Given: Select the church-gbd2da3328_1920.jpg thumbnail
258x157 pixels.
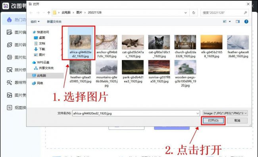Looking at the screenshot, I should click(185, 42).
